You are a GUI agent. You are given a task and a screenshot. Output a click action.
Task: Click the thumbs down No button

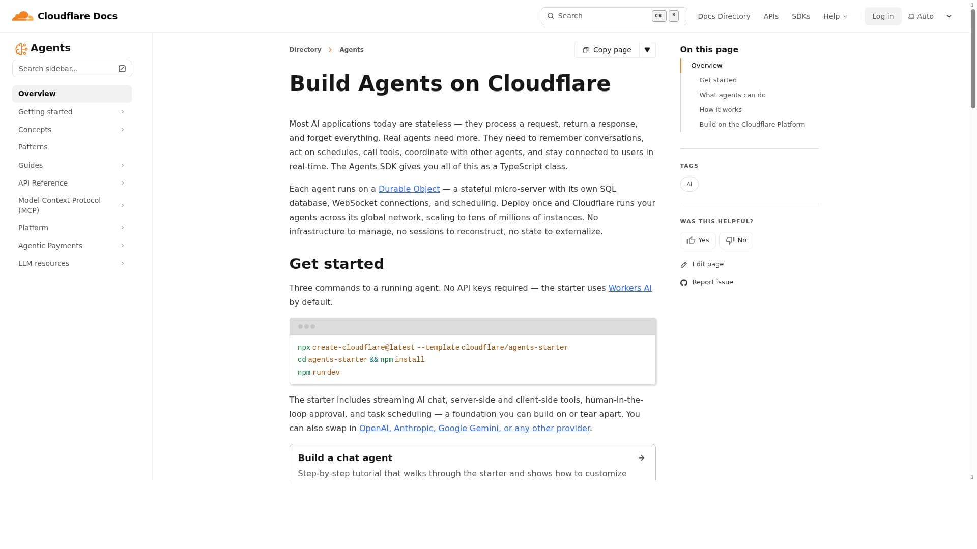736,240
